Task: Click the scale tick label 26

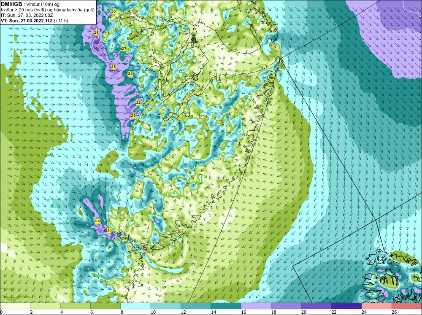Action: pos(394,312)
